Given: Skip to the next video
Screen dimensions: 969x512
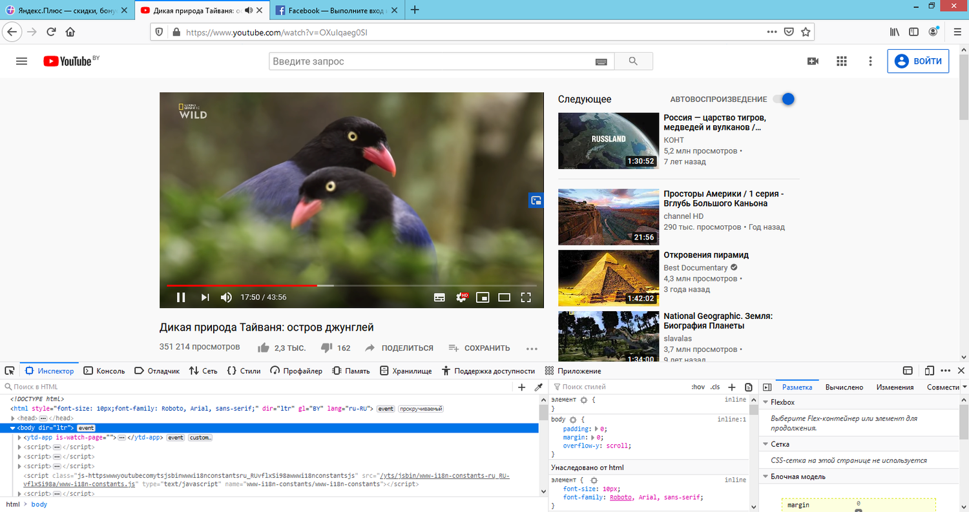Looking at the screenshot, I should coord(205,298).
